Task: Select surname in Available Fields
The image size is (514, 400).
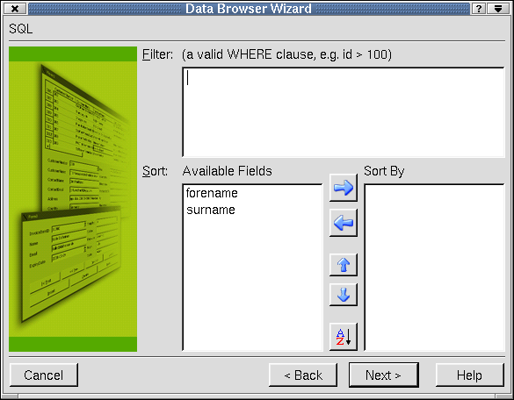Action: (x=211, y=210)
